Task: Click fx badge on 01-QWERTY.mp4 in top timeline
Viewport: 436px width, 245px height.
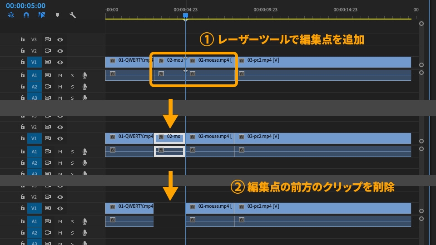Action: click(113, 60)
